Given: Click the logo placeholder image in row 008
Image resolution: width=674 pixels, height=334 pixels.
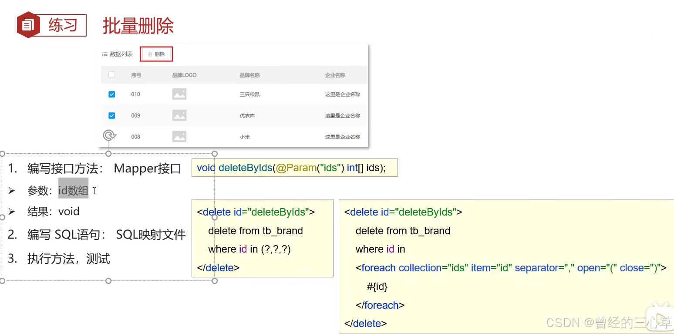Looking at the screenshot, I should point(179,137).
